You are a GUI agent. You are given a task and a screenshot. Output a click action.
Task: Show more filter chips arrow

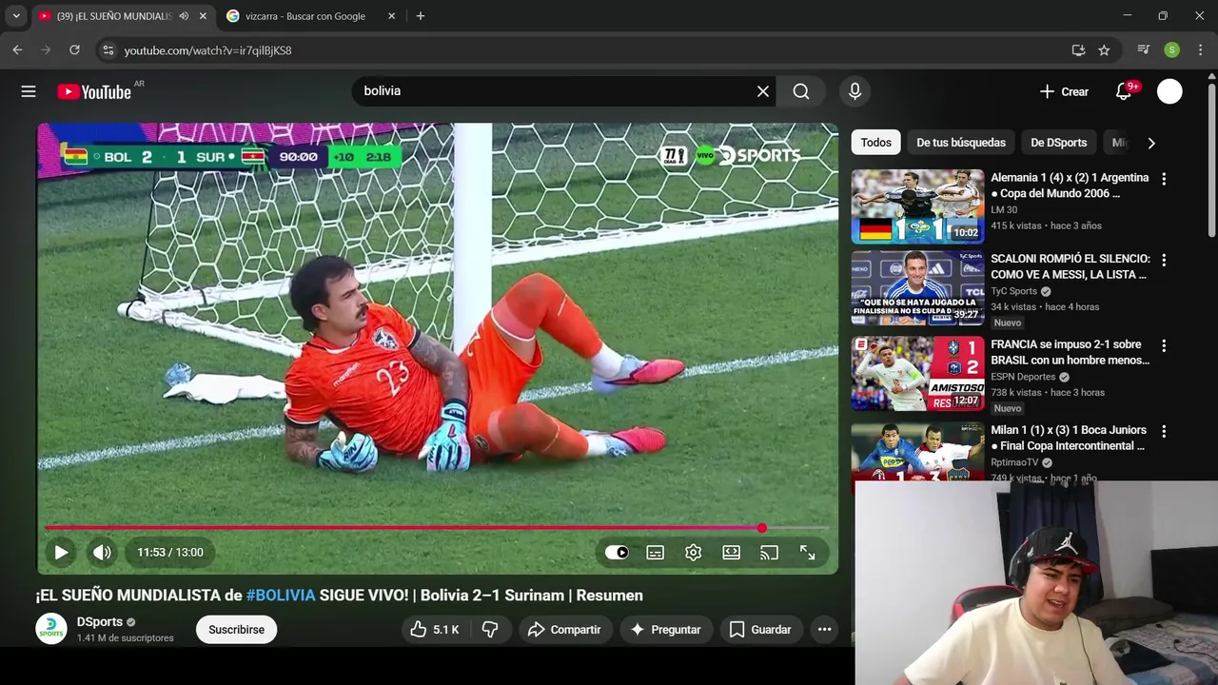1151,143
